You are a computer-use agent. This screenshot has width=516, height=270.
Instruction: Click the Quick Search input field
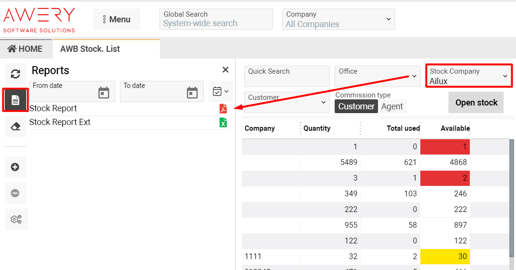tap(287, 77)
